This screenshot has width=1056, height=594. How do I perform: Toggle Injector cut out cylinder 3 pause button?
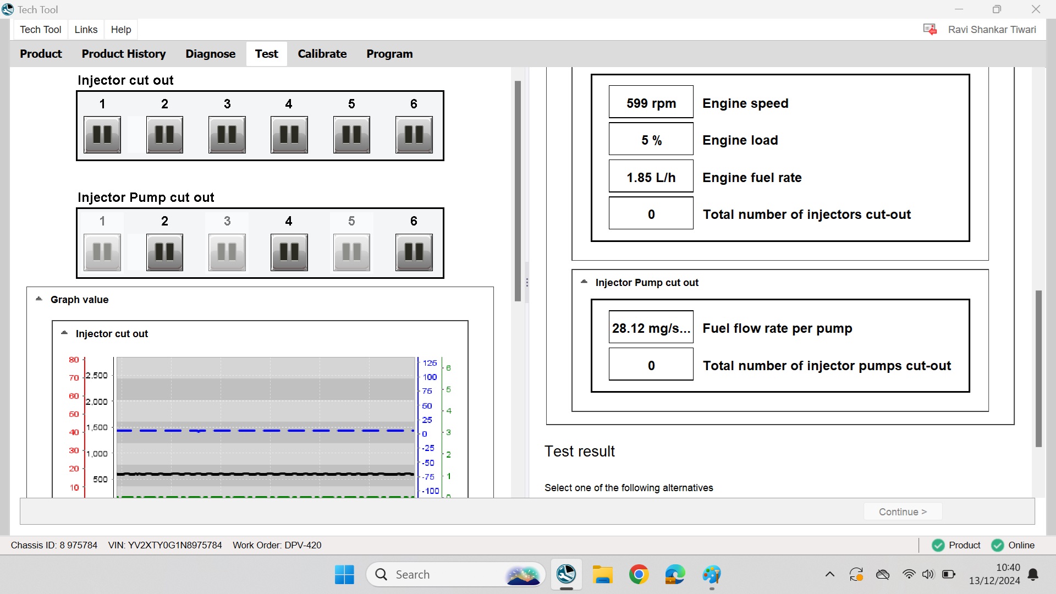pos(227,135)
